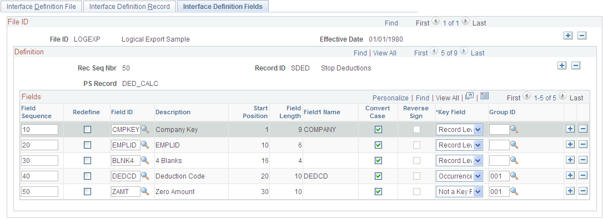Toggle Redefine checkbox for 4 Blanks

tap(88, 160)
